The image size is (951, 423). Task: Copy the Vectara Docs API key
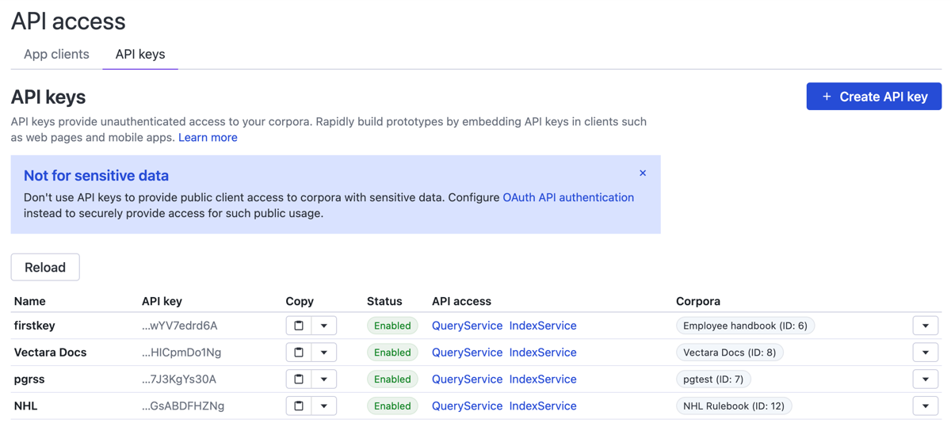tap(299, 352)
